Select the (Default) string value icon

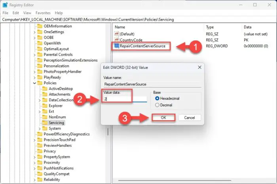(x=117, y=34)
